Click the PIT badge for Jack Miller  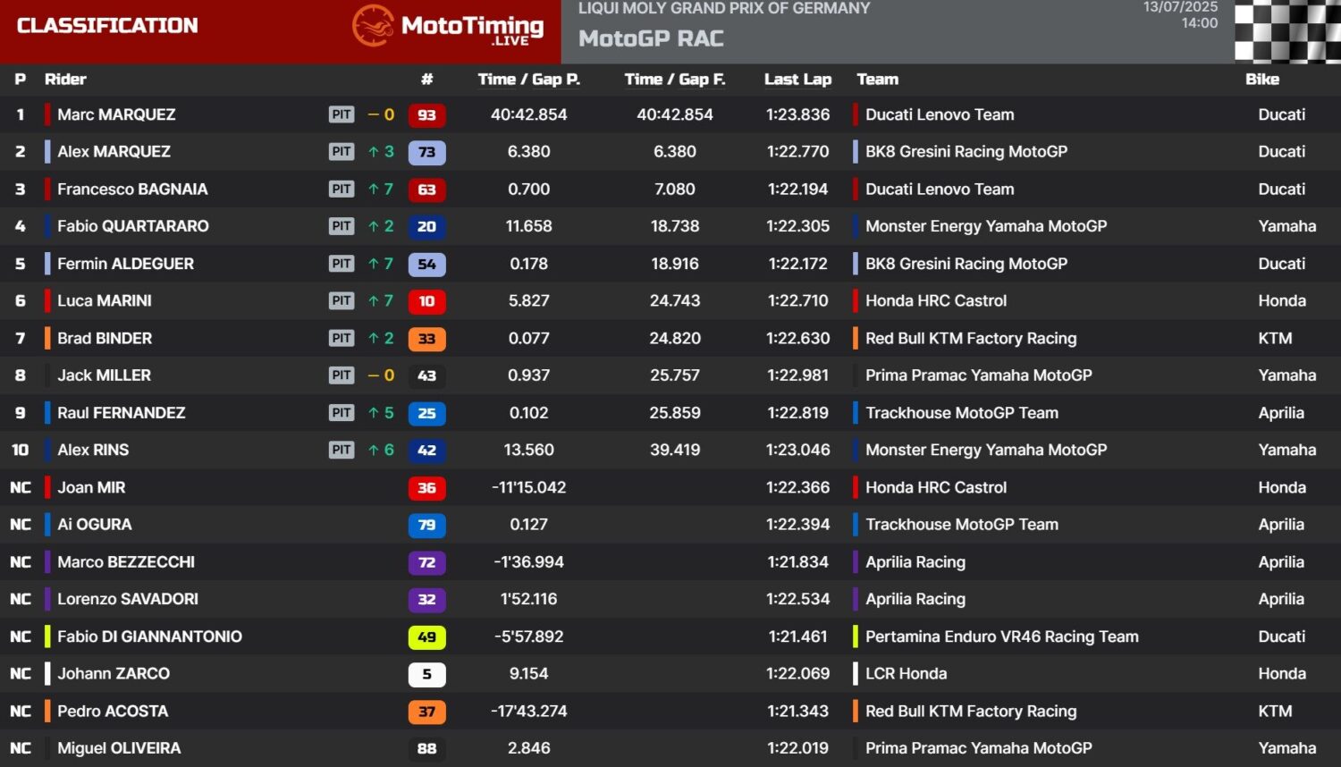[342, 375]
